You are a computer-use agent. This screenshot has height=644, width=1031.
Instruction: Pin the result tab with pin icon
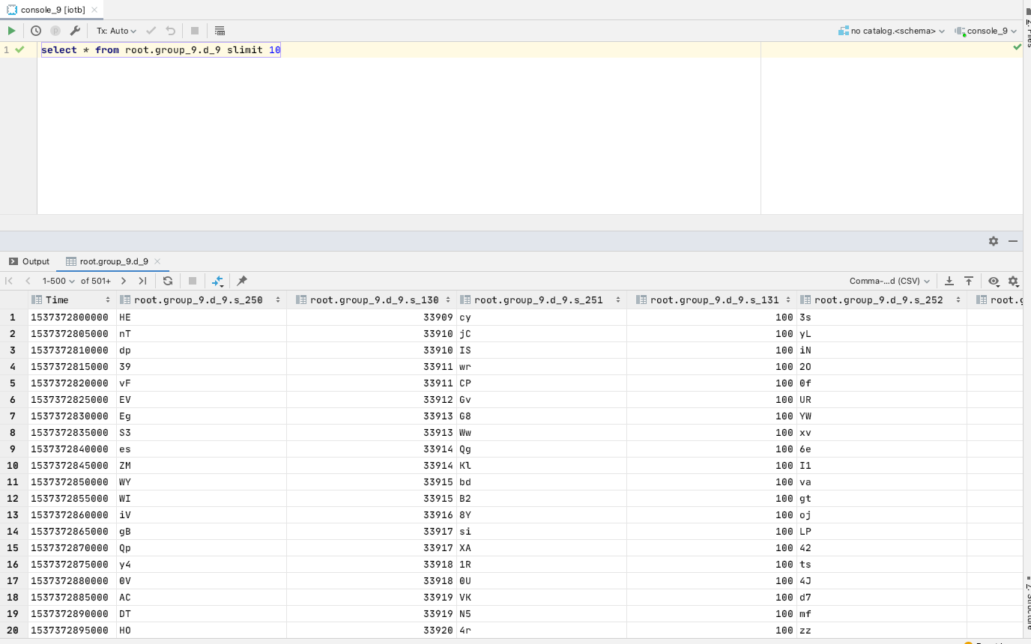pos(242,281)
